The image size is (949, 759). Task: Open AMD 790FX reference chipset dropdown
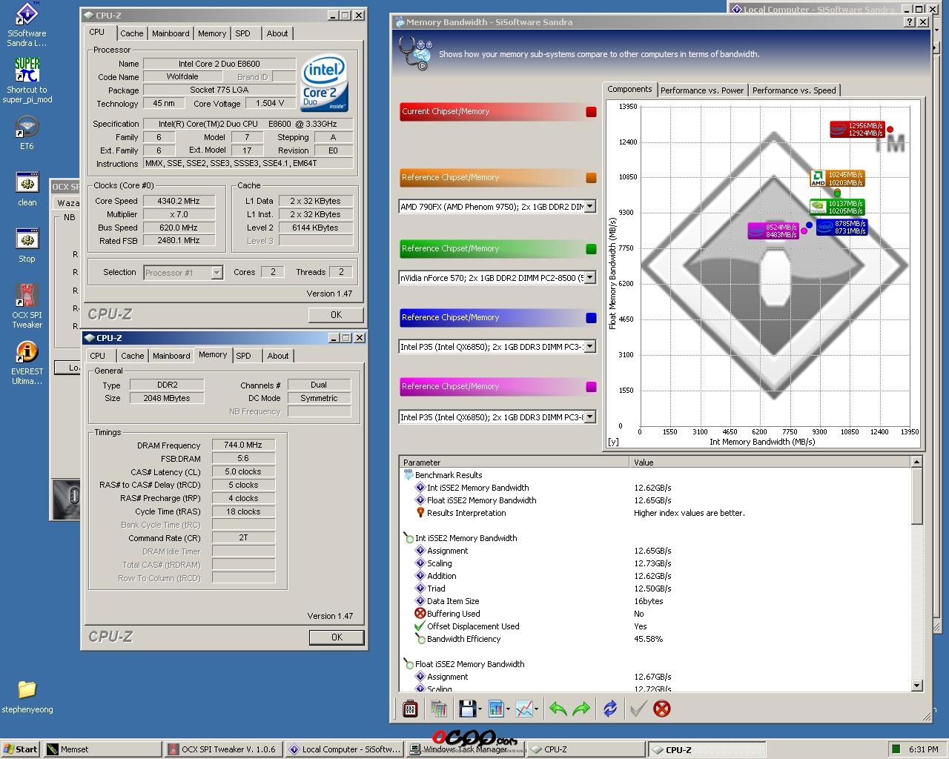coord(590,207)
